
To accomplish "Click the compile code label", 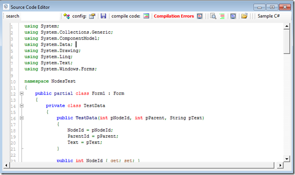I will coord(126,16).
